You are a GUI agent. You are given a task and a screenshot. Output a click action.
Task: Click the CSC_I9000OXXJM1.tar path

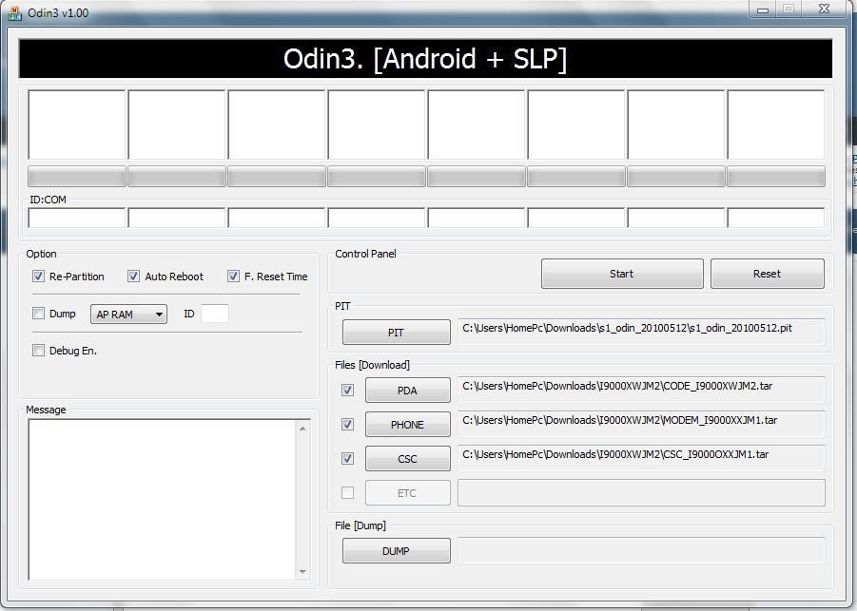click(641, 459)
